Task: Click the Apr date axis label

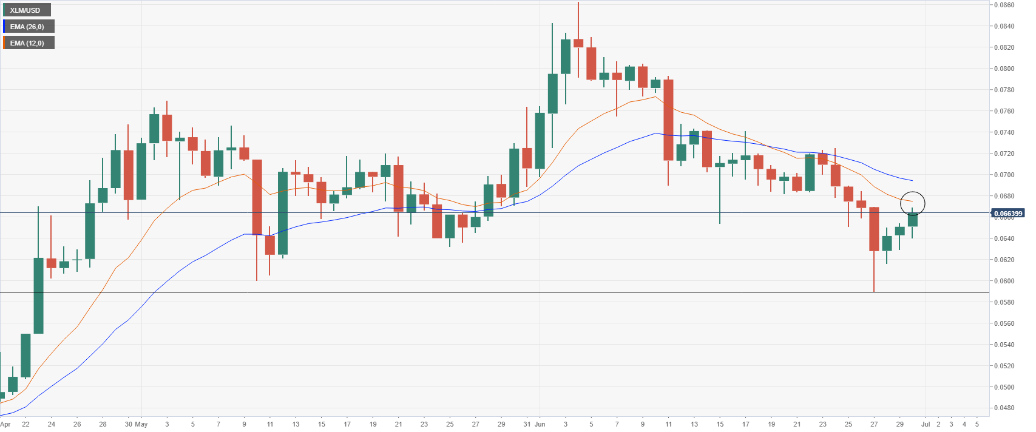Action: 5,424
